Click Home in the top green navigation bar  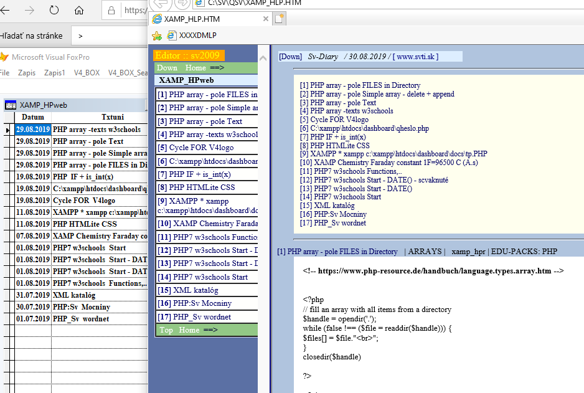tap(195, 68)
